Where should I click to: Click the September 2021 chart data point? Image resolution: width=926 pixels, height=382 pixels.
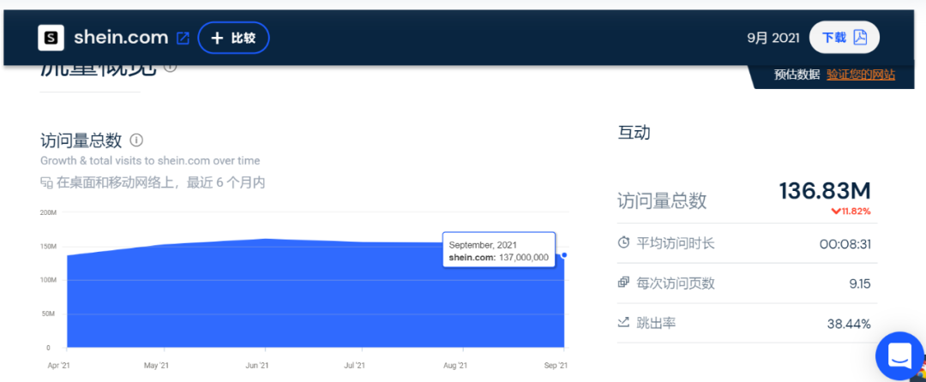[x=564, y=255]
